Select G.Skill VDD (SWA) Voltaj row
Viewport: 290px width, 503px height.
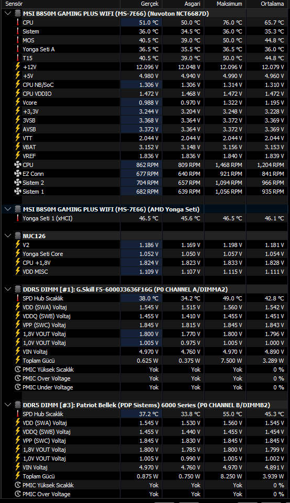144,307
